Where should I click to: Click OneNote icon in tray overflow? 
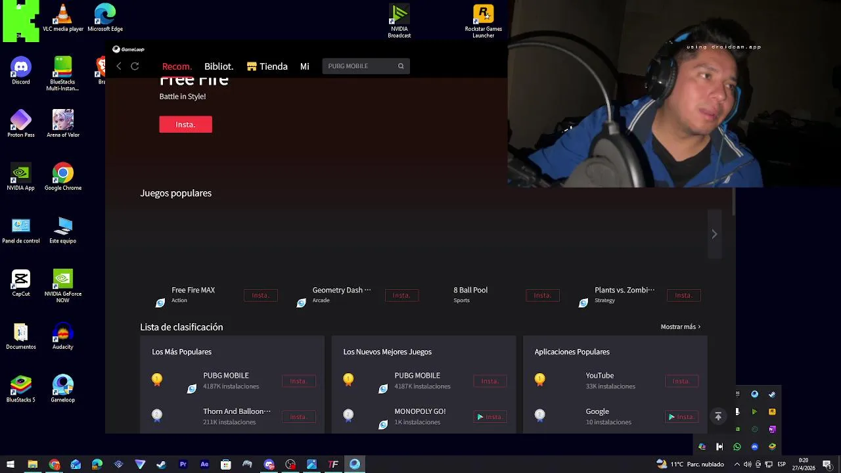click(772, 429)
